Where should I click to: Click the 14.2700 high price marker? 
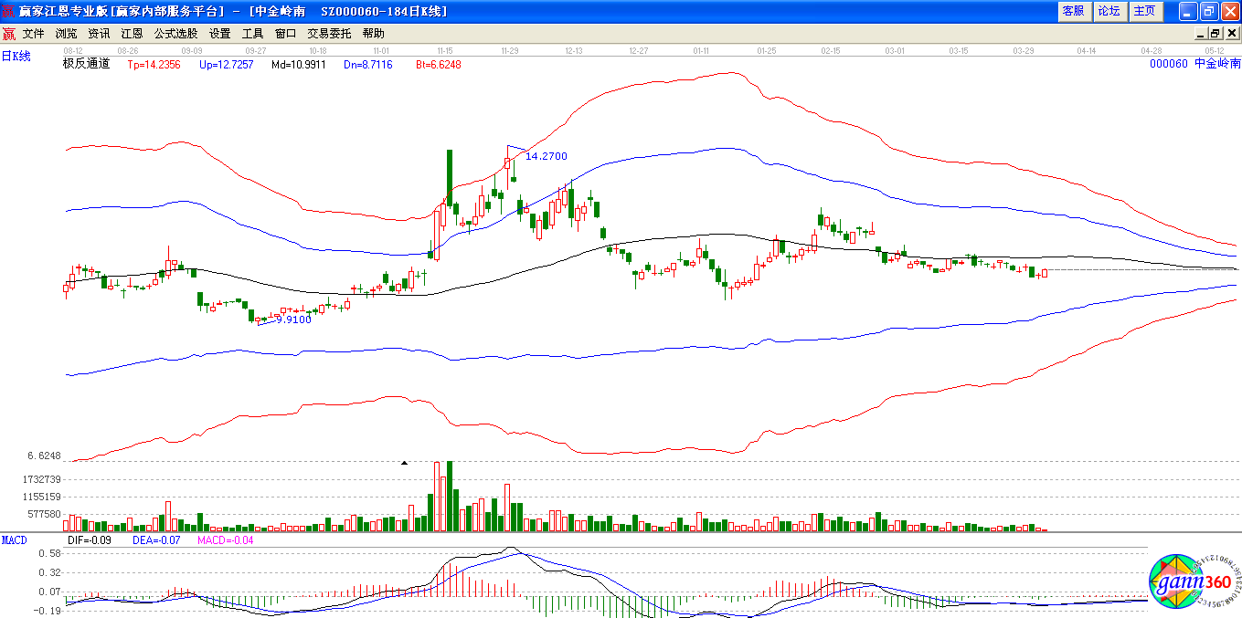546,156
